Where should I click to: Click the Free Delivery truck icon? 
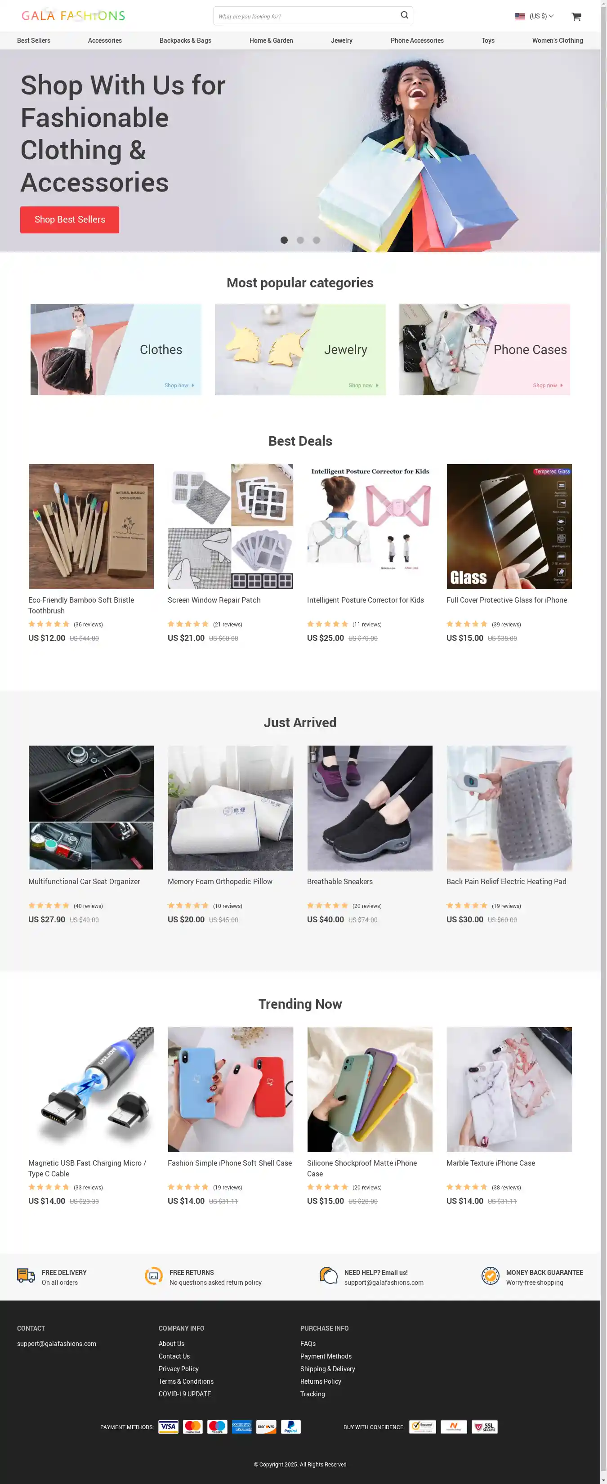(x=26, y=1276)
